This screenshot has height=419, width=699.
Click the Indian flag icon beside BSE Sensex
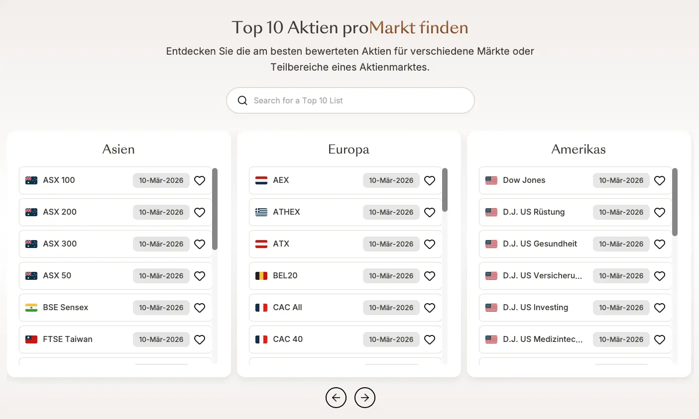pos(32,308)
